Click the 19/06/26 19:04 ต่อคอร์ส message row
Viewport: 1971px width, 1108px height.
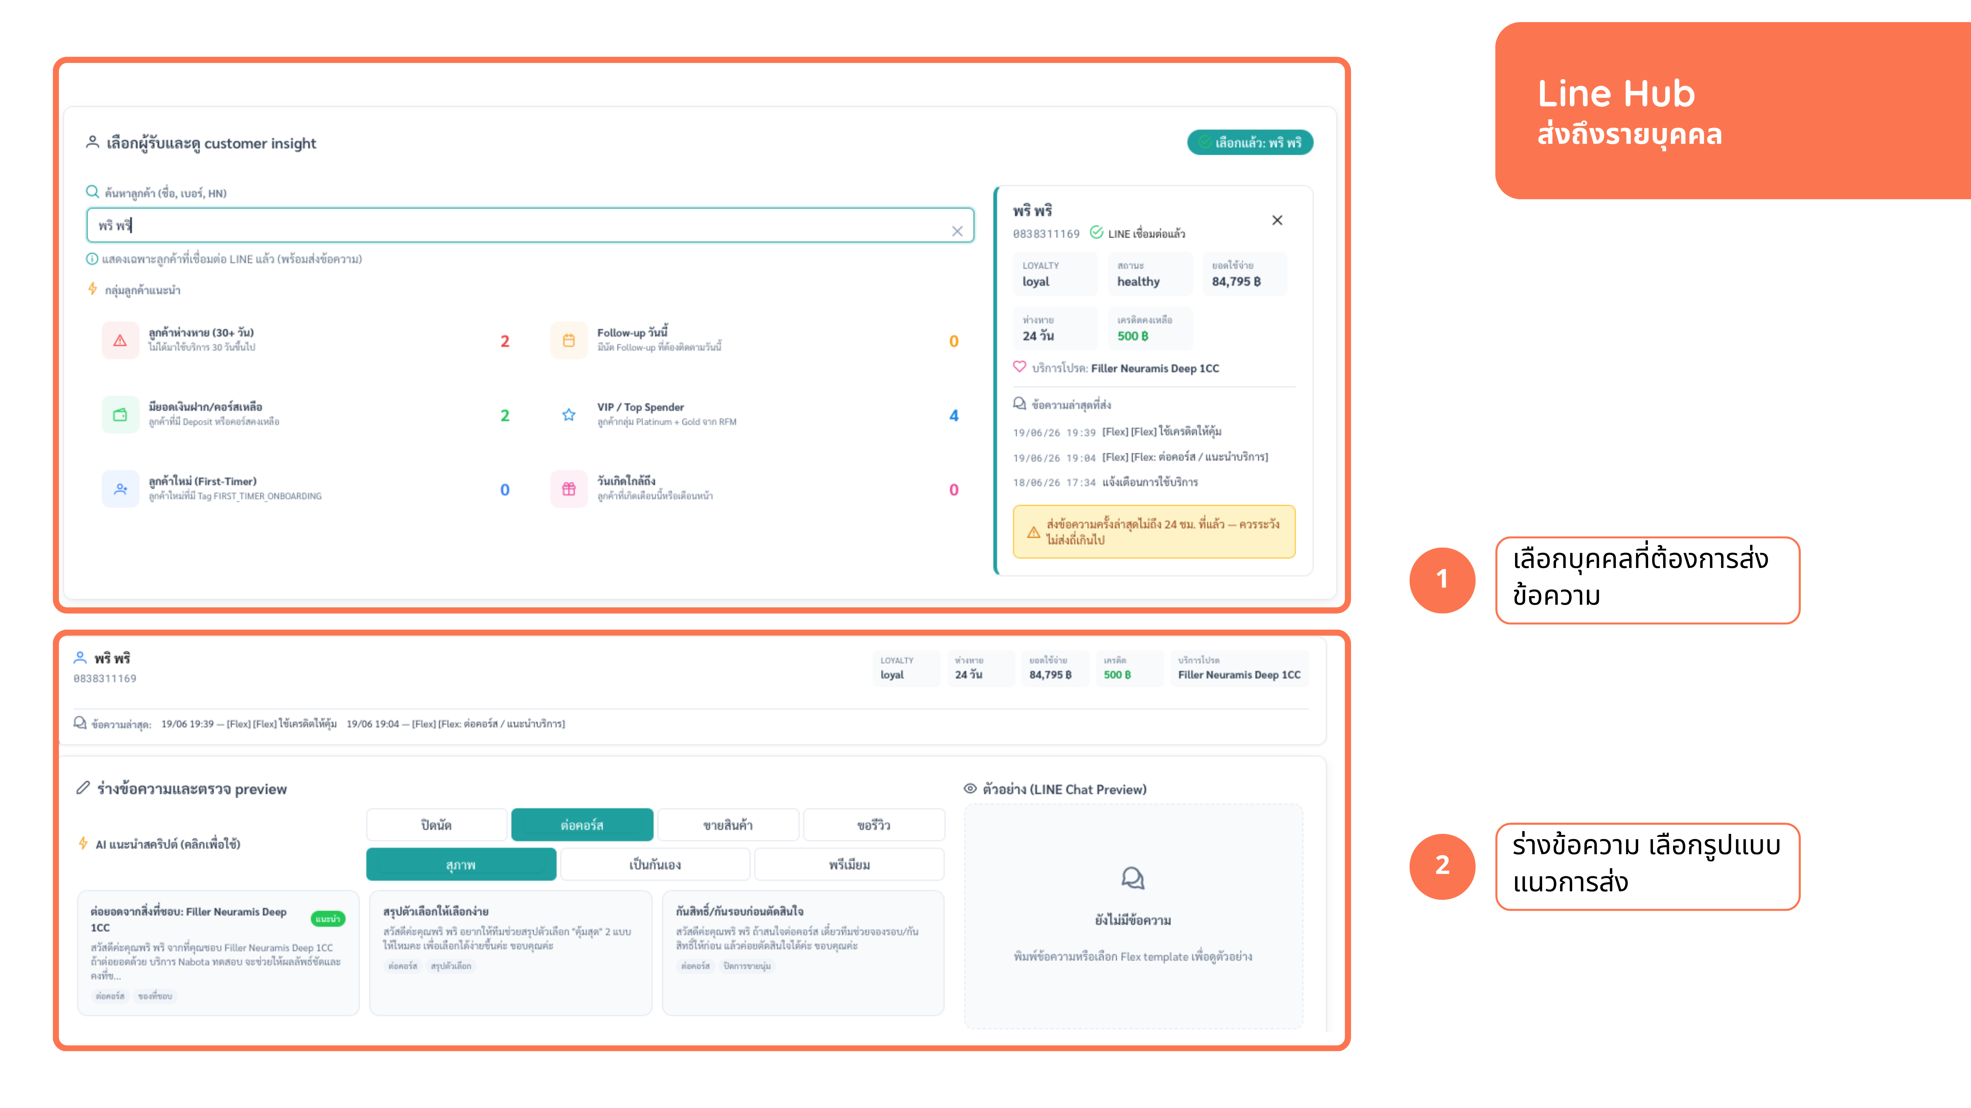click(1154, 457)
